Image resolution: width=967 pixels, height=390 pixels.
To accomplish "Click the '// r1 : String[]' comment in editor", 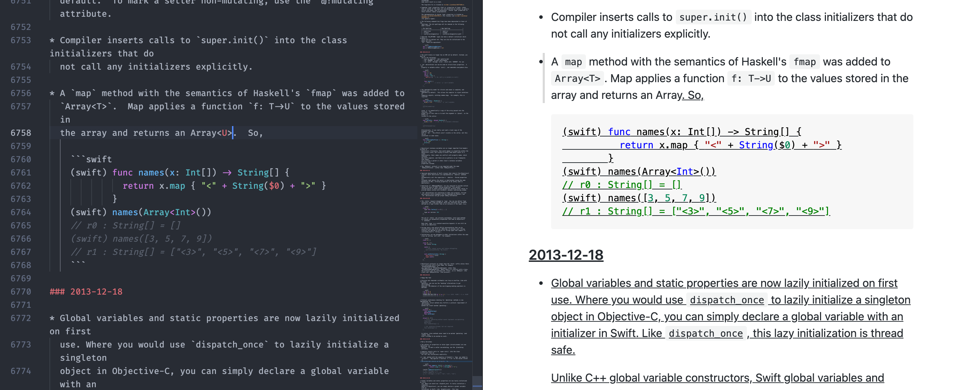I will pyautogui.click(x=193, y=252).
